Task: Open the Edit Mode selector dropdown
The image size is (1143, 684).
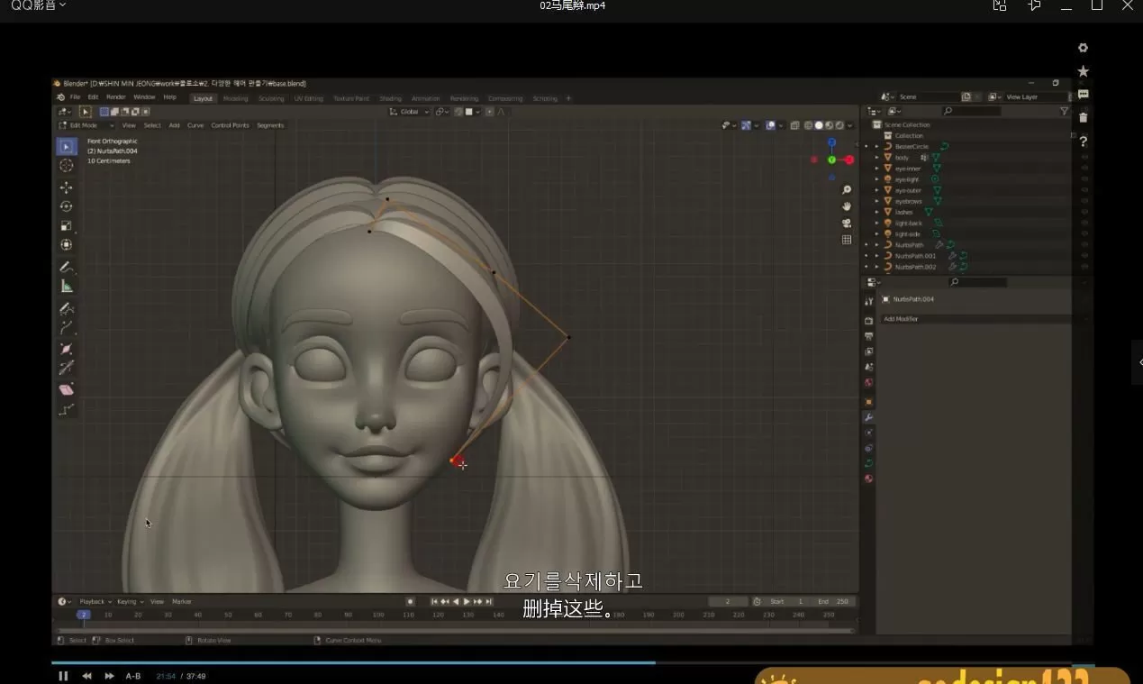Action: (x=84, y=125)
